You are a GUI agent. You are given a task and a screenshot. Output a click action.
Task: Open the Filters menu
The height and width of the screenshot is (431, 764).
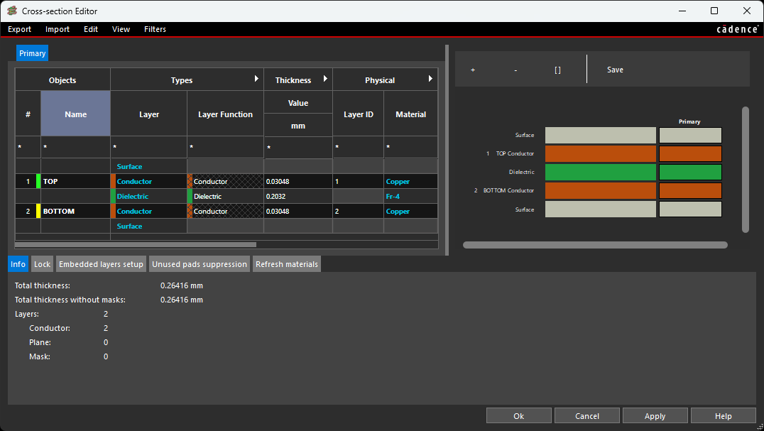tap(155, 29)
